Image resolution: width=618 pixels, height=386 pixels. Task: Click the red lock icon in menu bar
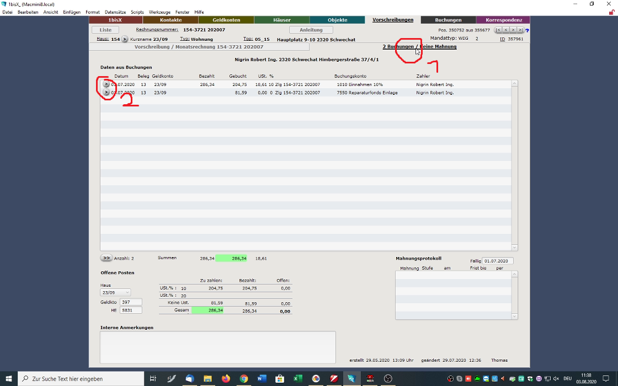coord(611,12)
